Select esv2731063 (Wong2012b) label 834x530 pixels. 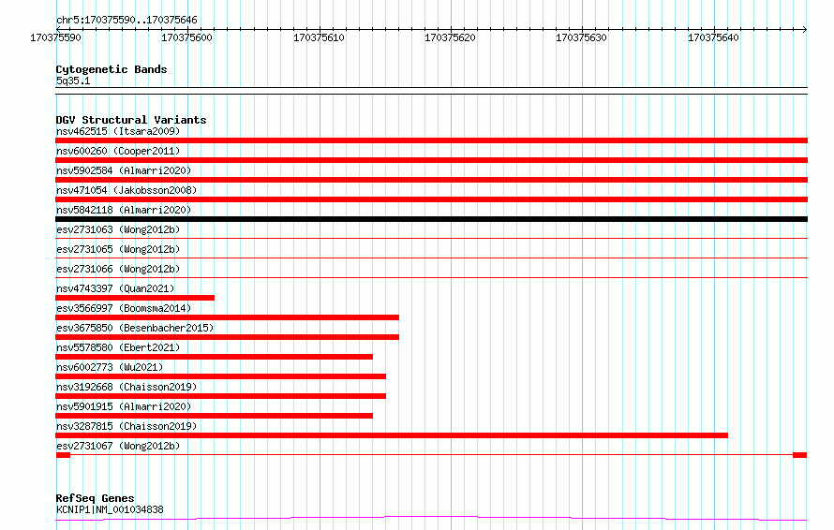click(118, 229)
